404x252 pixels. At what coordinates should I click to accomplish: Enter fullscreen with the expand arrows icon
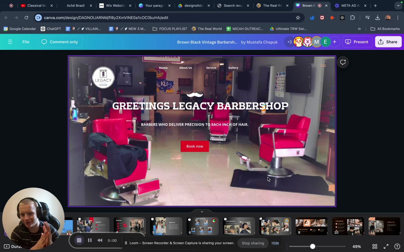pos(386,247)
